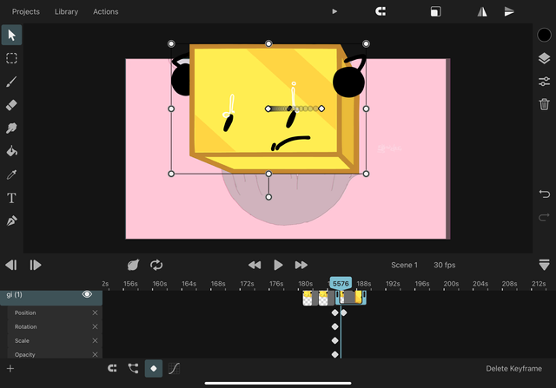Image resolution: width=556 pixels, height=388 pixels.
Task: Open the Actions menu
Action: pyautogui.click(x=105, y=12)
